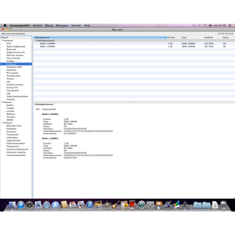The image size is (235, 235).
Task: Collapse the Hardware section triangle
Action: tap(2, 41)
